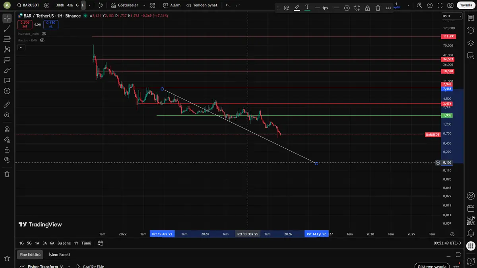Toggle stay in drawing mode pencil-lock

[x=7, y=139]
